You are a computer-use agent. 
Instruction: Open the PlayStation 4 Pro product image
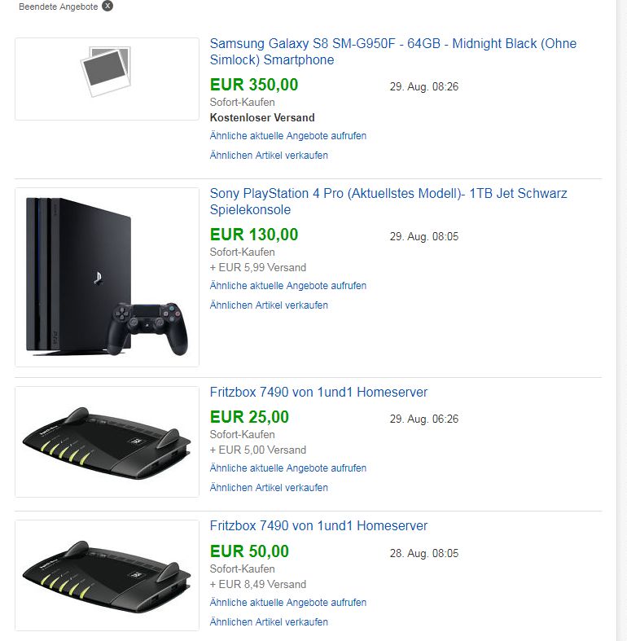(x=107, y=277)
